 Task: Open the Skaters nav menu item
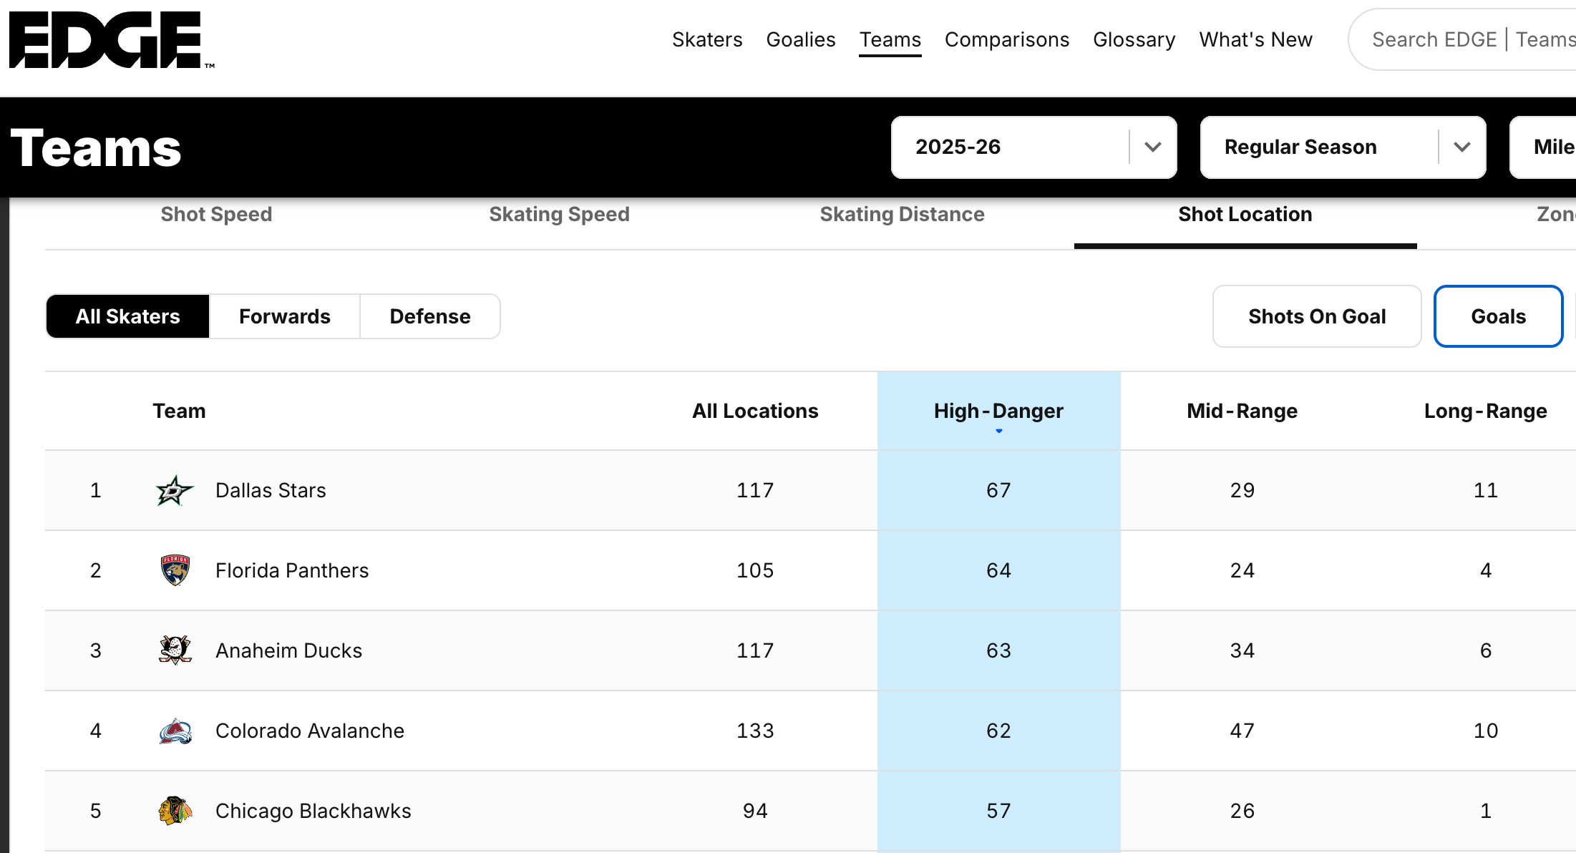706,40
